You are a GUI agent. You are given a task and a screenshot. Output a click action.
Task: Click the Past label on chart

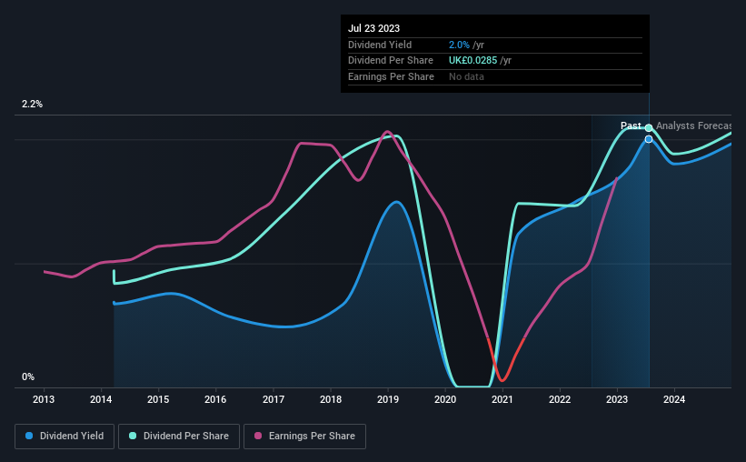point(631,126)
